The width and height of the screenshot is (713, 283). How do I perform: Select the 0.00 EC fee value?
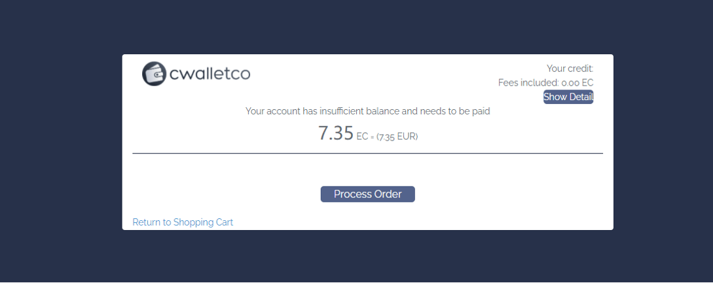coord(577,83)
